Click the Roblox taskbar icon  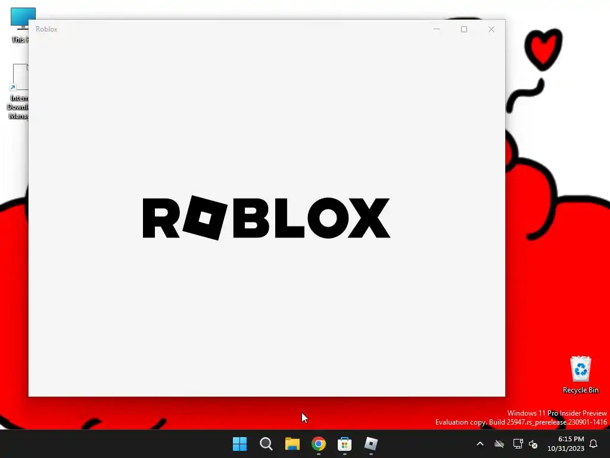371,444
